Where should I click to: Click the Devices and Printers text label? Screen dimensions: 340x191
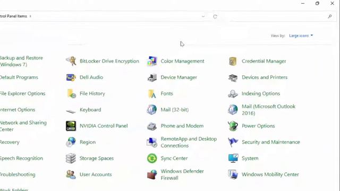click(265, 77)
